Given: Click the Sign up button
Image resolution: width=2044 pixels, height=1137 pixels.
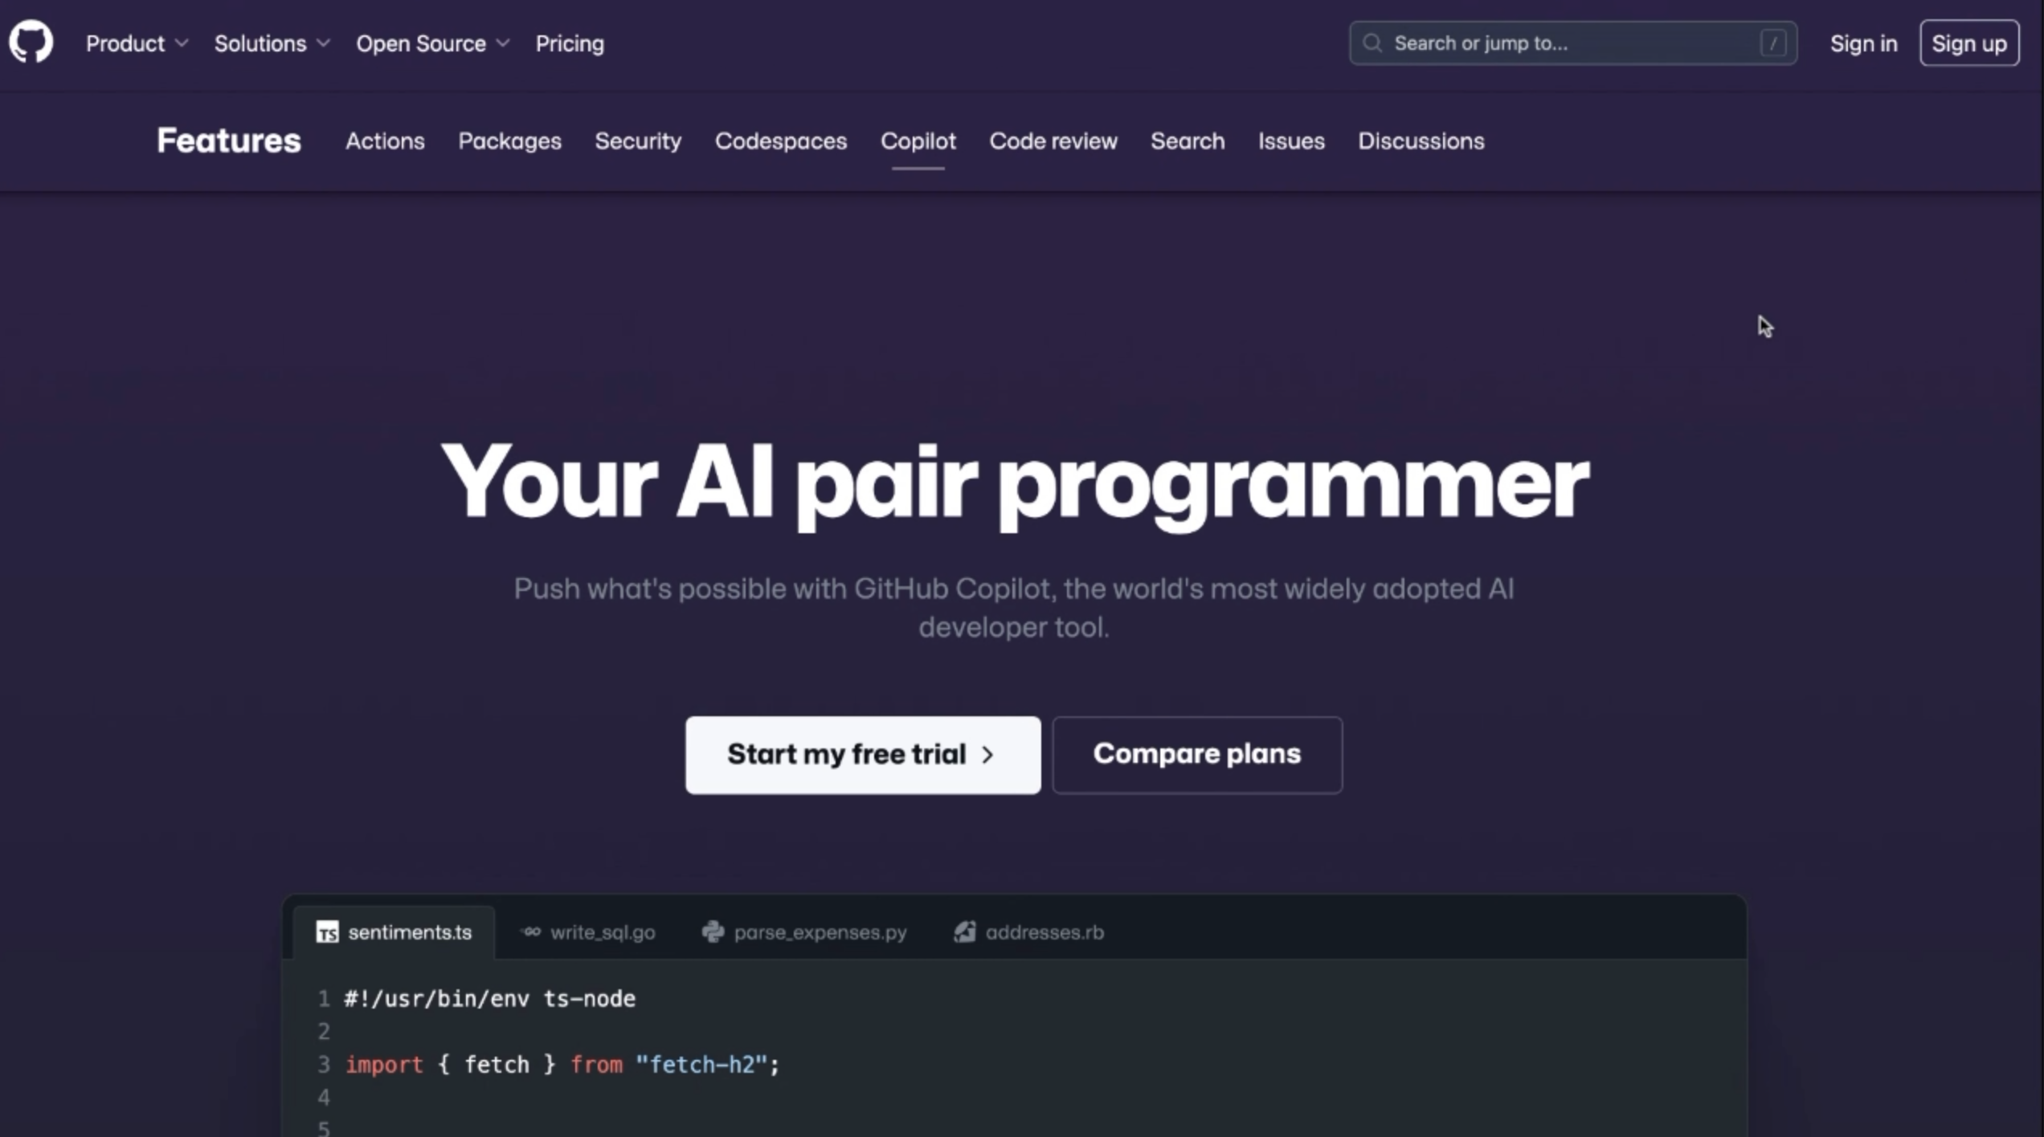Looking at the screenshot, I should click(1968, 43).
